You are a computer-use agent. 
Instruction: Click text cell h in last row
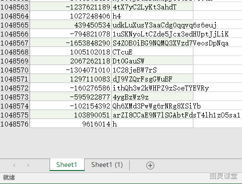152,124
